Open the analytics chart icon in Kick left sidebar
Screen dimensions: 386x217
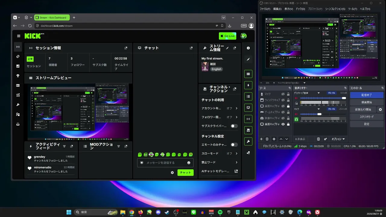point(18,95)
